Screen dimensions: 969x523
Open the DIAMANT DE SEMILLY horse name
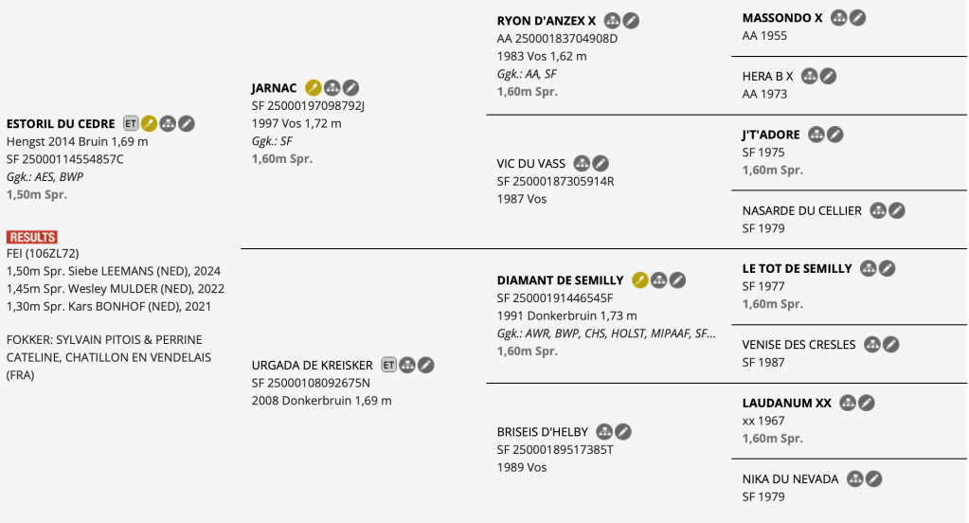[560, 280]
